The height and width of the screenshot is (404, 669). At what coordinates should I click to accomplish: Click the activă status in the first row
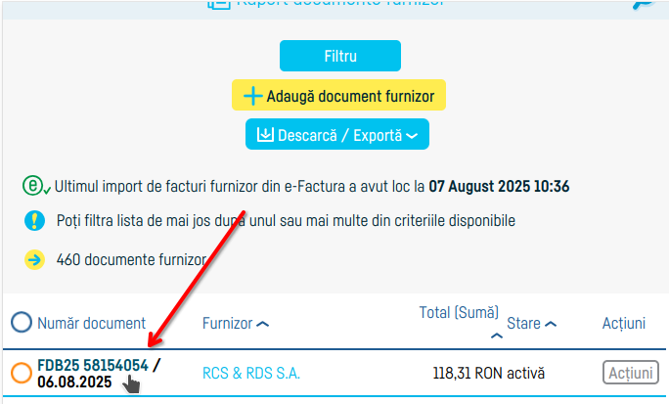click(527, 373)
